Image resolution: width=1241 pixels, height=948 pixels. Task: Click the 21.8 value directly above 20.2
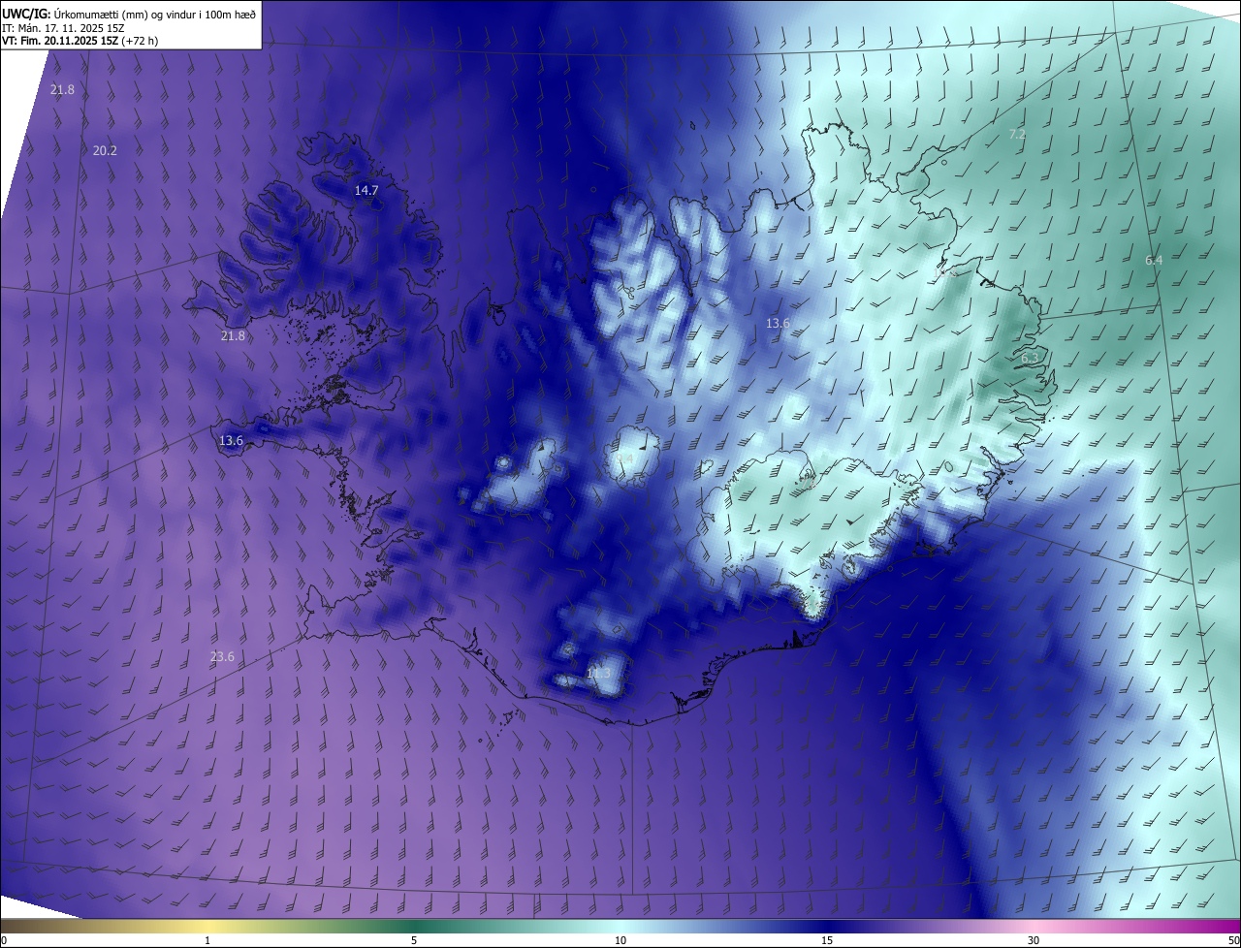pos(62,89)
